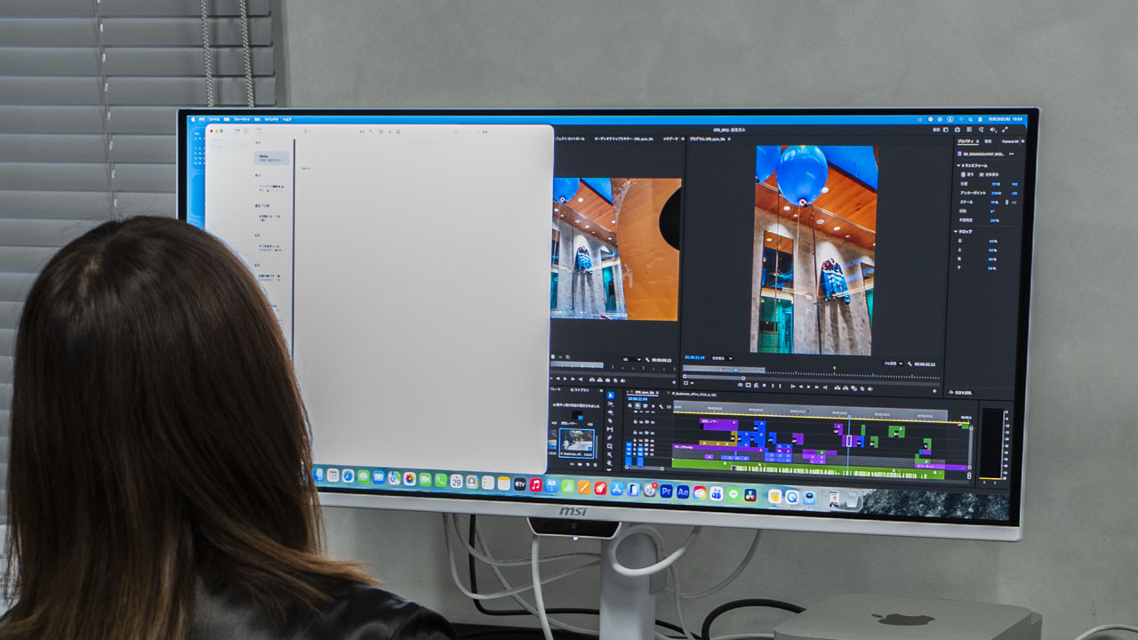Select the Memo note in Notes list
Image resolution: width=1138 pixels, height=640 pixels.
point(271,157)
